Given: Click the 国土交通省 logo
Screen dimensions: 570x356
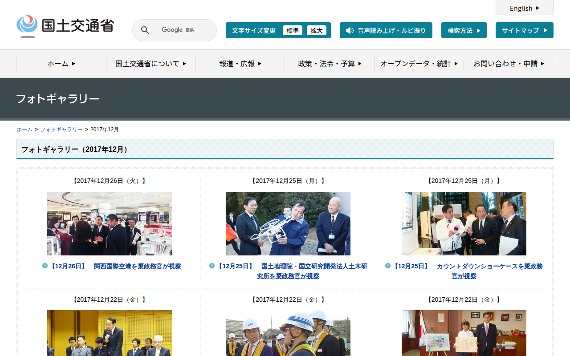Looking at the screenshot, I should pyautogui.click(x=65, y=26).
